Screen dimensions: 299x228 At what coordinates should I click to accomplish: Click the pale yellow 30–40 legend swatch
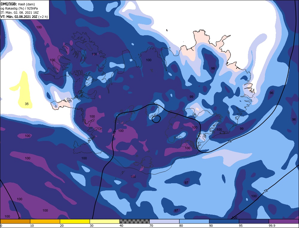(105, 221)
